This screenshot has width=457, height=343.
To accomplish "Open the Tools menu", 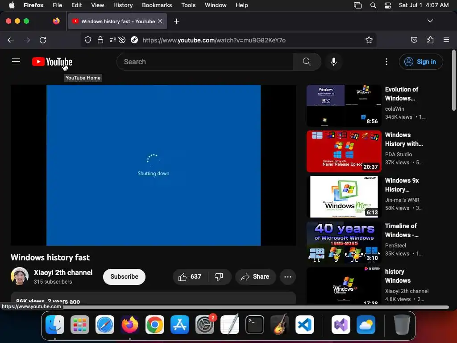I will [188, 5].
